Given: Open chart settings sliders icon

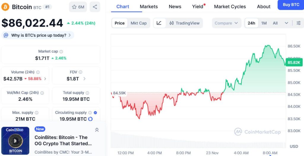Looking at the screenshot, I should [298, 23].
